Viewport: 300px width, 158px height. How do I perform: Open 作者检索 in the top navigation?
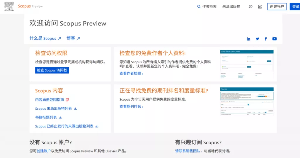tap(209, 6)
